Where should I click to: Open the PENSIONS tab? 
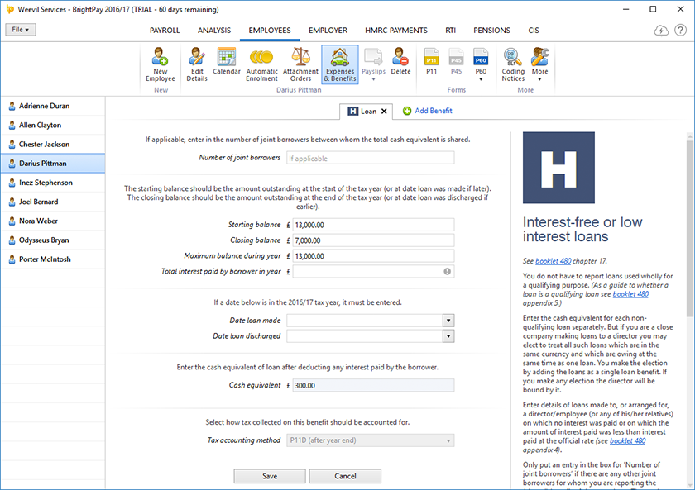(x=491, y=31)
